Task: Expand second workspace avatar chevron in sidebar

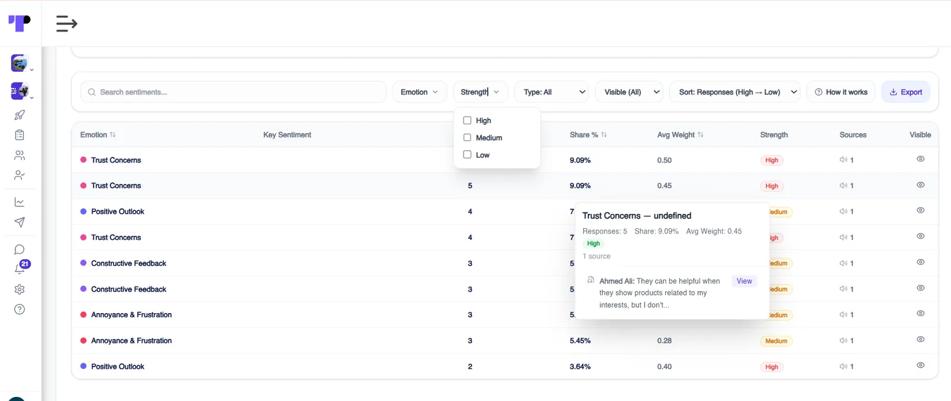Action: (32, 97)
